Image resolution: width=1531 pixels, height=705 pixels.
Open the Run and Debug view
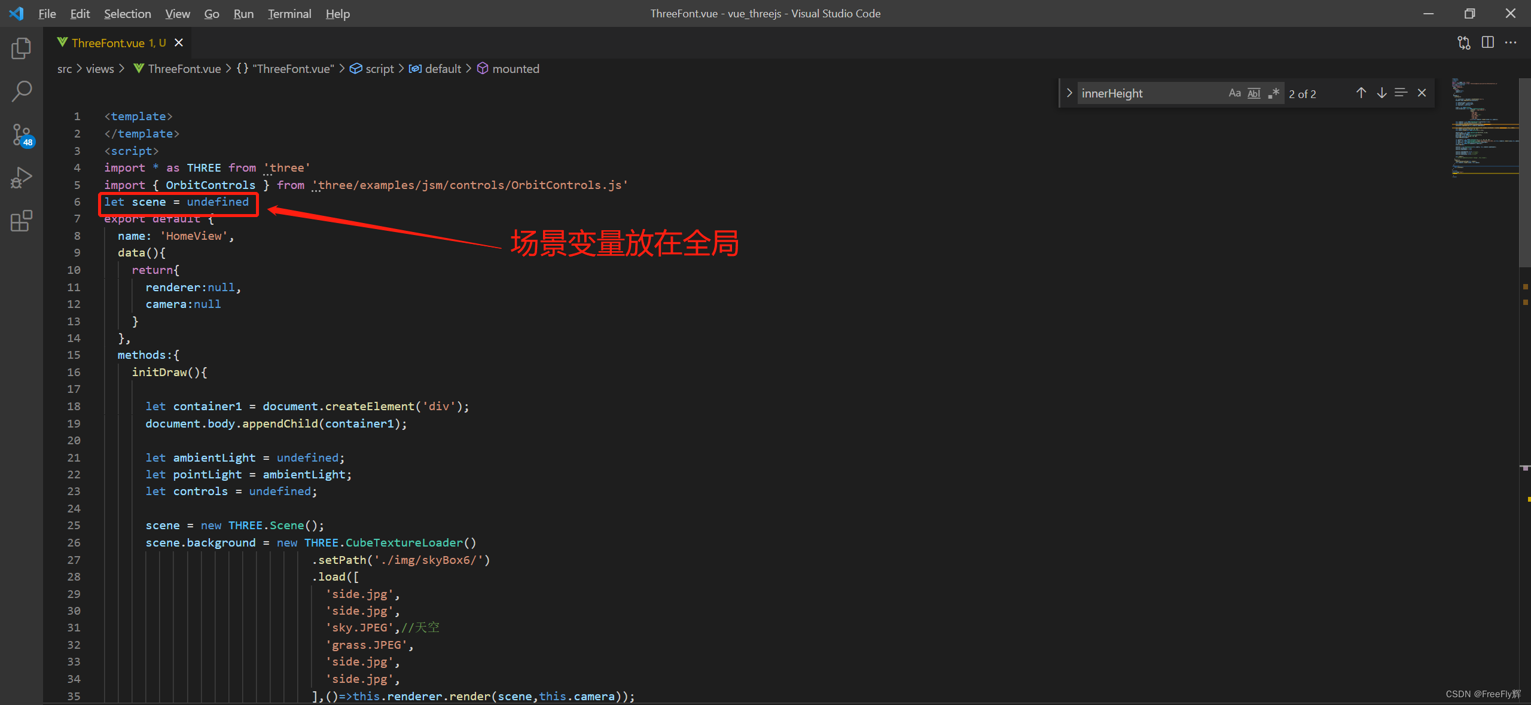[22, 178]
